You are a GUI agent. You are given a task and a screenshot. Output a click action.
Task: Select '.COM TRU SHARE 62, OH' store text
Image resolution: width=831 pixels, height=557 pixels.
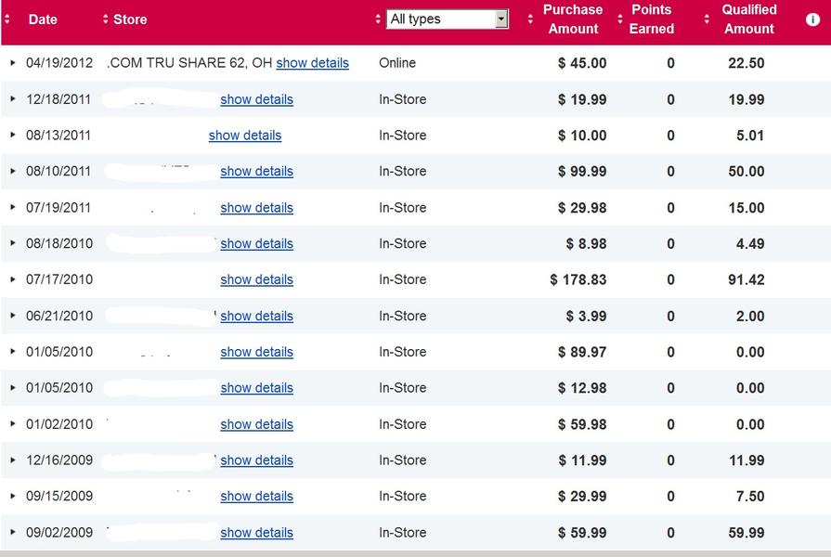(189, 62)
